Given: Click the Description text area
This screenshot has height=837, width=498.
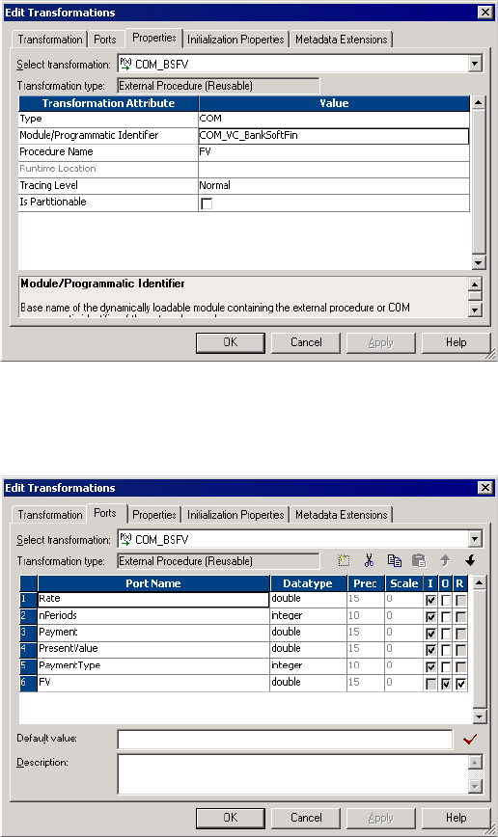Looking at the screenshot, I should click(292, 774).
